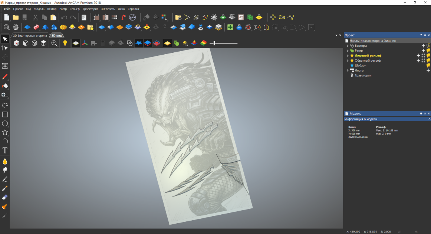Pin the Проект panel with the pushpin icon
The width and height of the screenshot is (431, 234).
[x=425, y=35]
